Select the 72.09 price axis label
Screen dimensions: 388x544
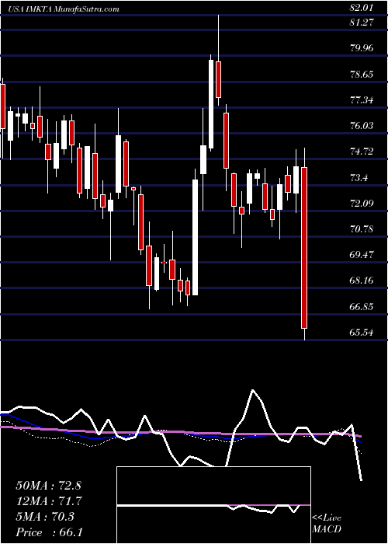point(362,203)
